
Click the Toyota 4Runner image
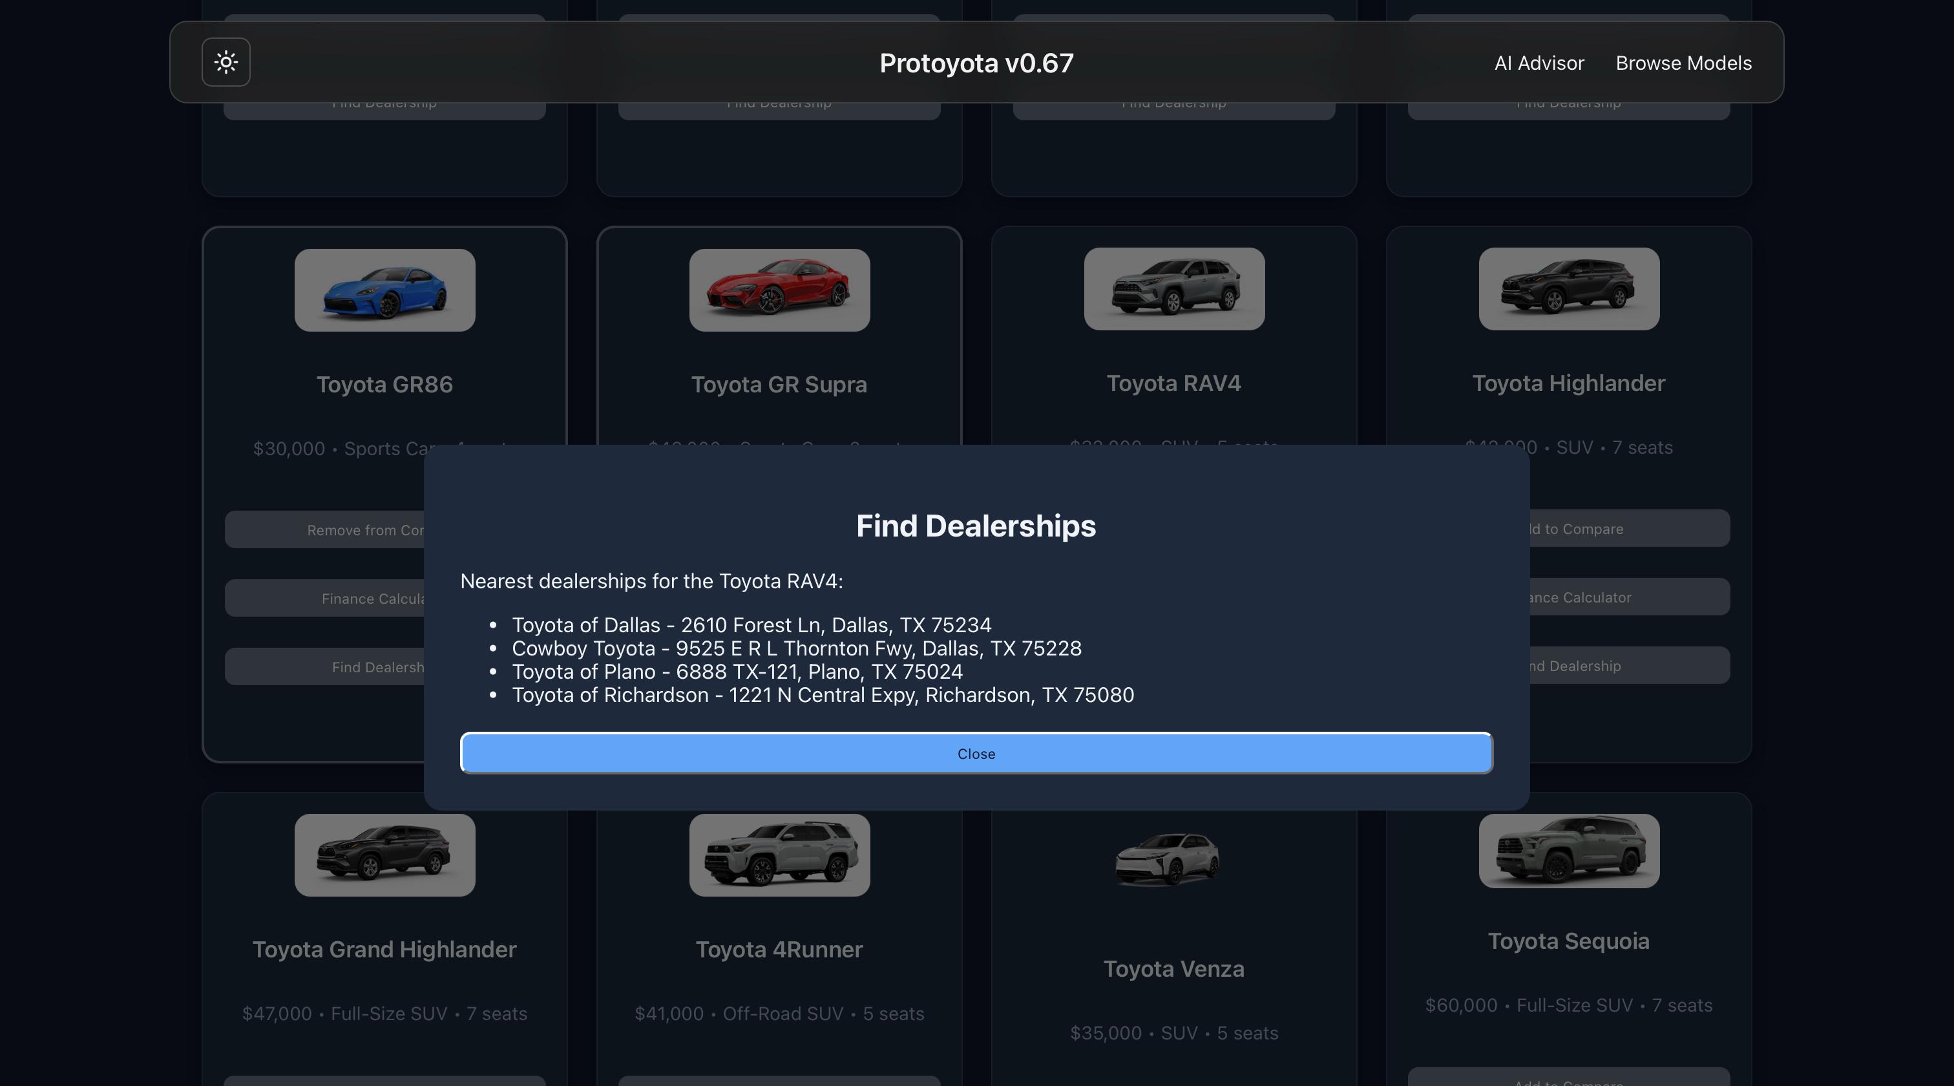(x=779, y=855)
